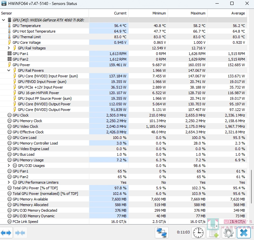Start logging with the spreadsheet plus icon
Screen dimensions: 254x240
213,233
